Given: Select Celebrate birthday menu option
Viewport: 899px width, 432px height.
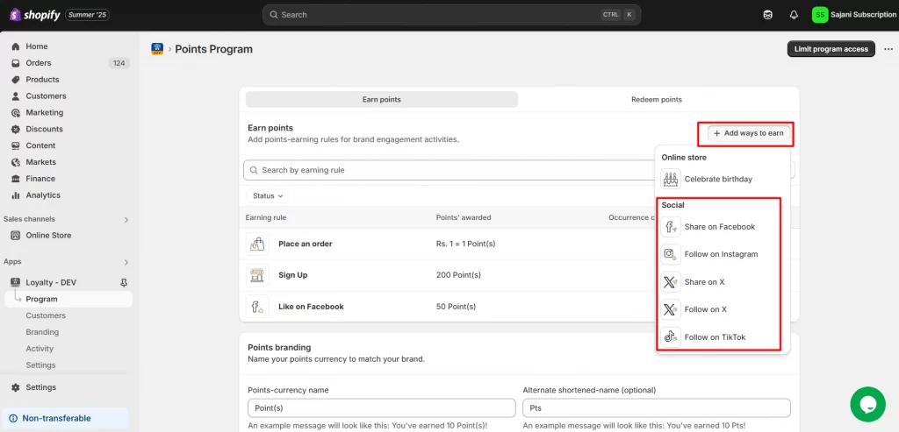Looking at the screenshot, I should point(723,179).
